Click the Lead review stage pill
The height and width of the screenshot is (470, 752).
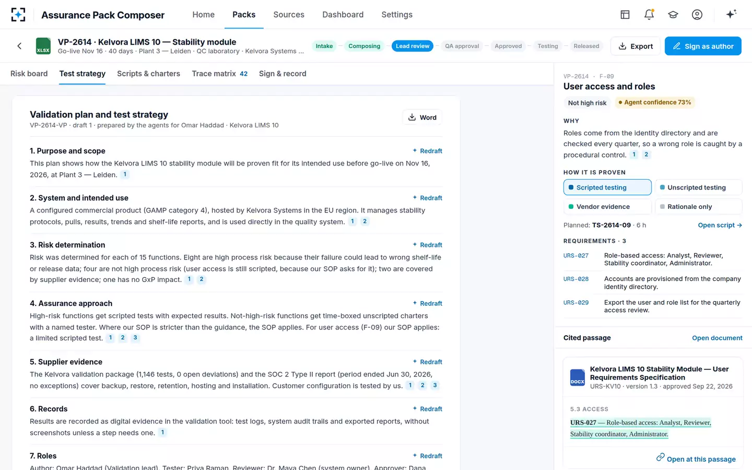[x=413, y=46]
